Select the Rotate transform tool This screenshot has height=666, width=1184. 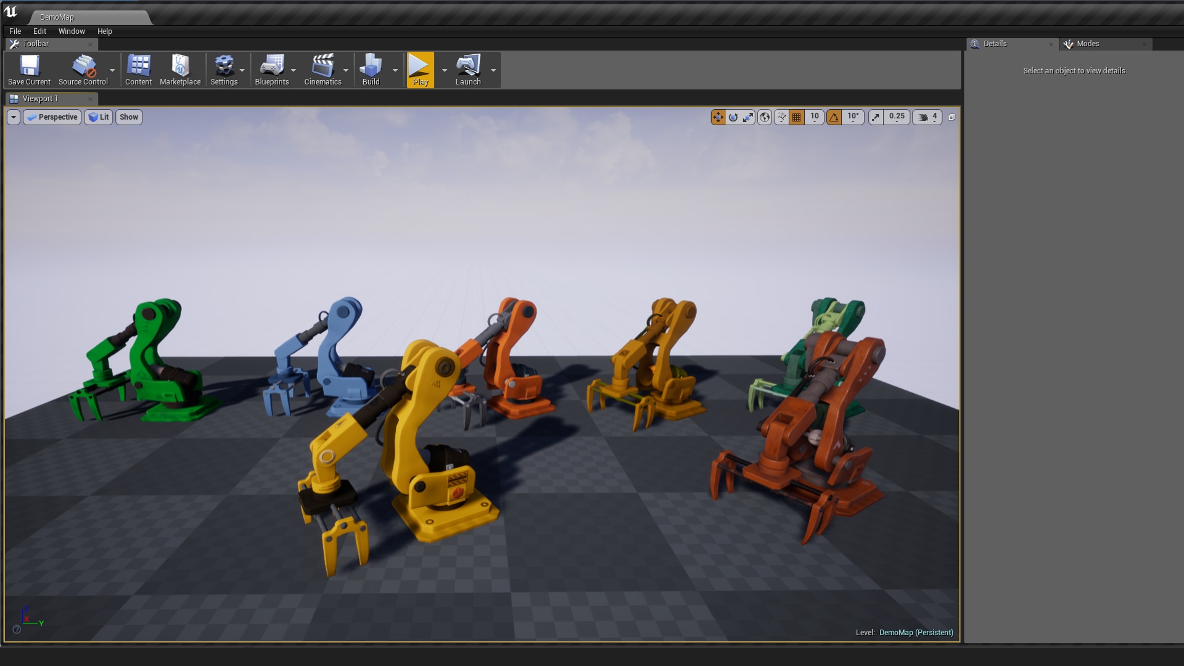click(733, 117)
